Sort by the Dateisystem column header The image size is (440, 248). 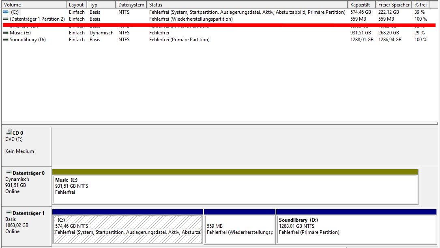click(x=131, y=5)
